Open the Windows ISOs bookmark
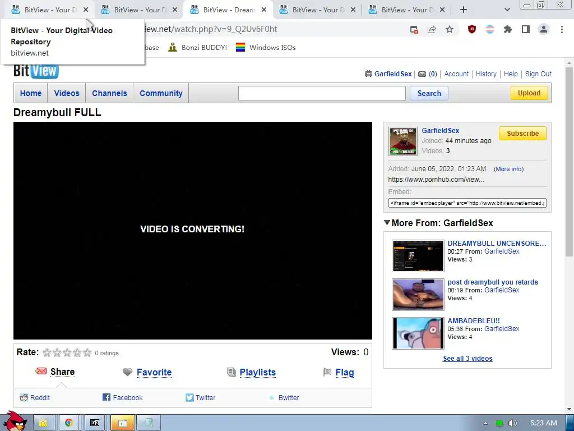Screen dimensions: 574x431 [266, 47]
